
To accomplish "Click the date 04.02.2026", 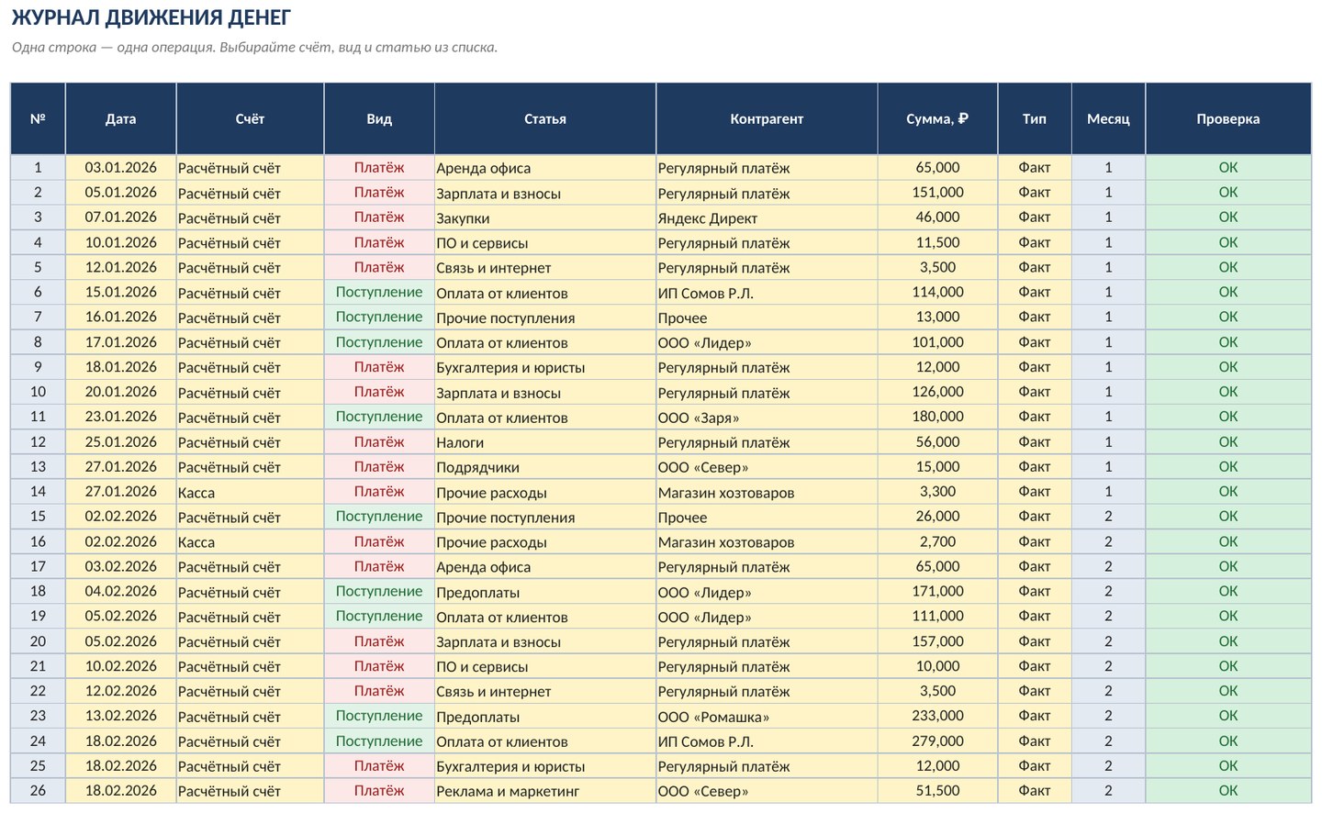I will (120, 591).
